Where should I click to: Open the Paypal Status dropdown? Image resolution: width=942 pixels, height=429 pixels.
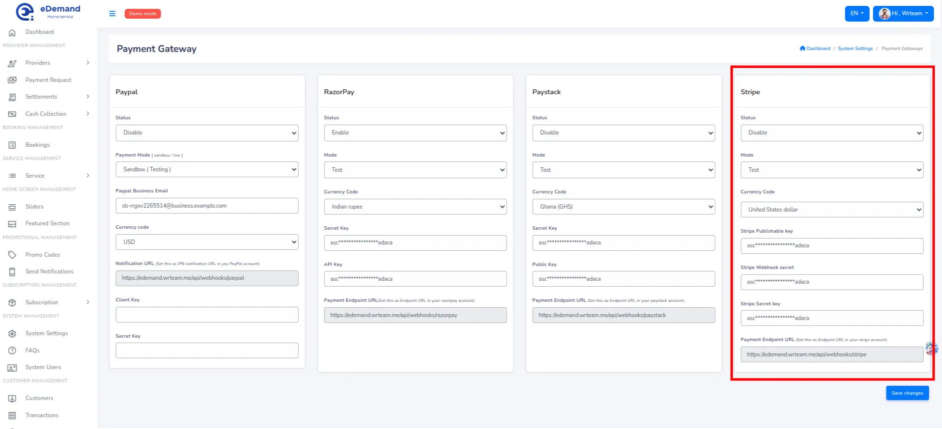pyautogui.click(x=207, y=133)
